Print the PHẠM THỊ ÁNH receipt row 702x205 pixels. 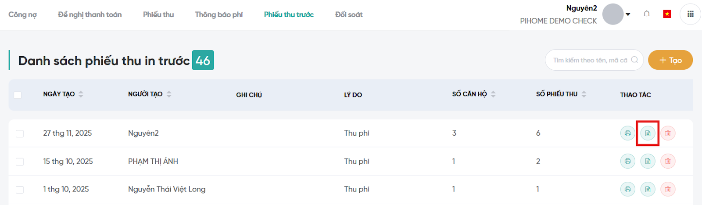pos(627,161)
